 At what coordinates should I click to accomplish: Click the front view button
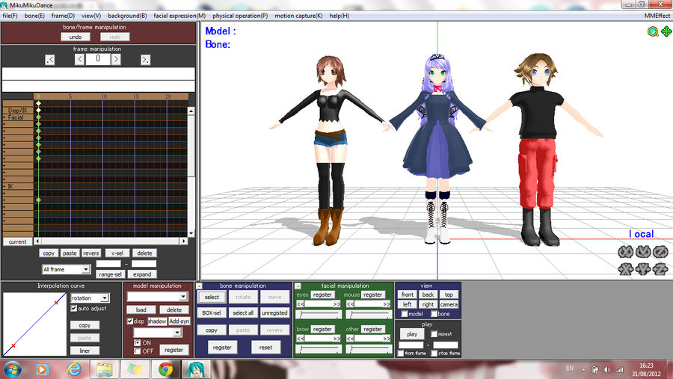(x=408, y=295)
